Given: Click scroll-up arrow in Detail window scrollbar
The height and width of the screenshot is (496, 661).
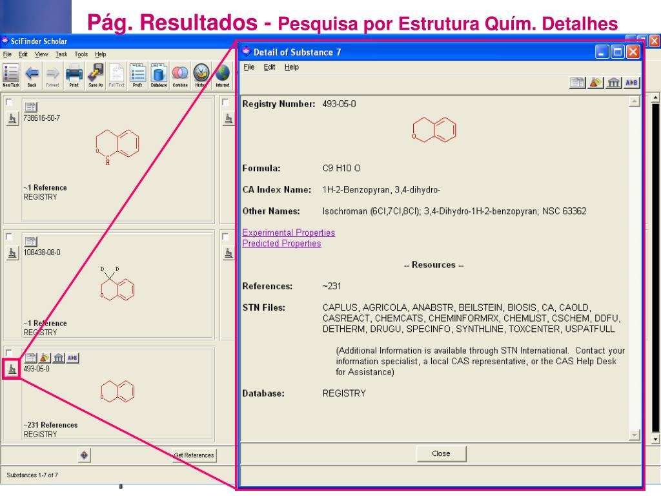Looking at the screenshot, I should click(x=634, y=101).
